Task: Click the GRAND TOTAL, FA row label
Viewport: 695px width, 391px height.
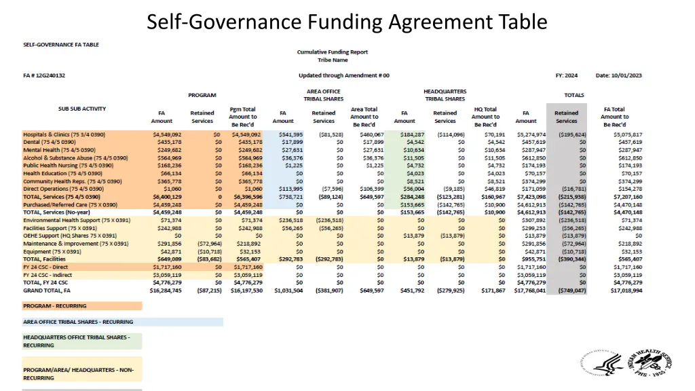Action: click(x=47, y=291)
